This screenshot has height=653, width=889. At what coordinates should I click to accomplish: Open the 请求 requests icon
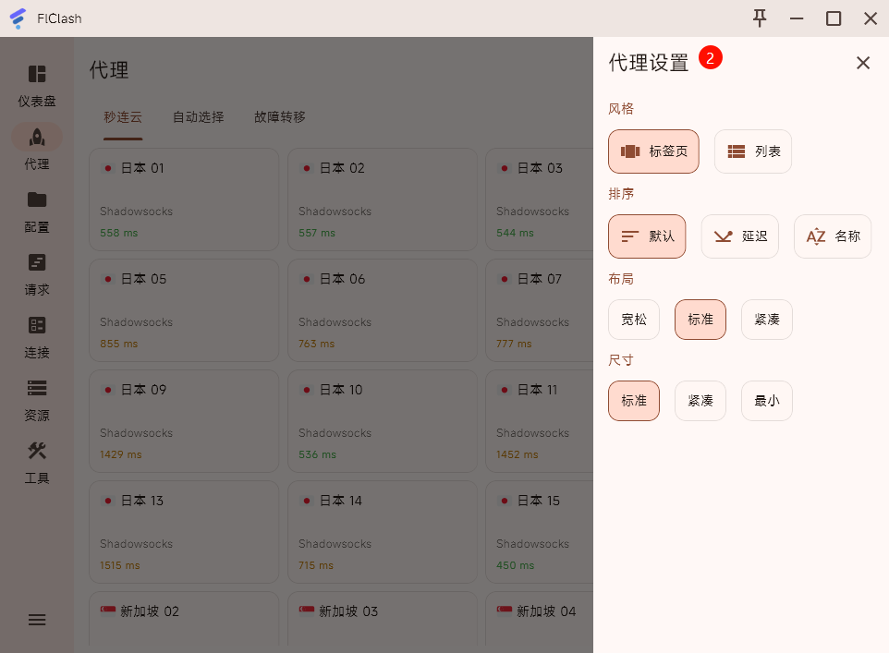(37, 262)
